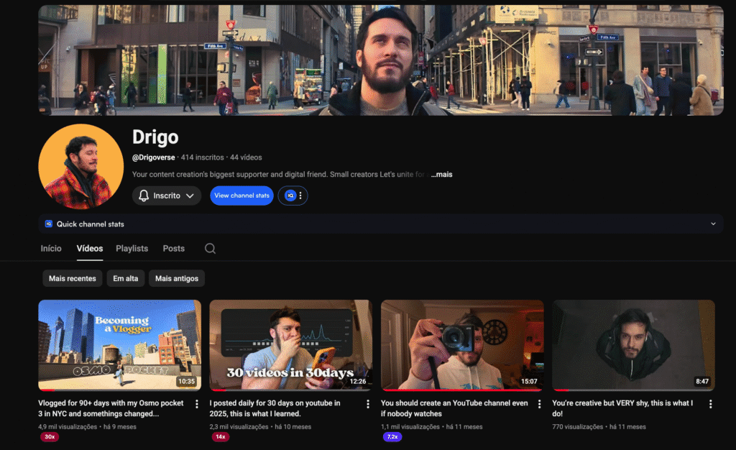Switch to the Playlists tab
The image size is (736, 450).
pyautogui.click(x=132, y=249)
